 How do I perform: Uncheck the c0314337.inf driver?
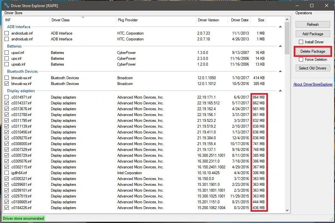[7, 103]
